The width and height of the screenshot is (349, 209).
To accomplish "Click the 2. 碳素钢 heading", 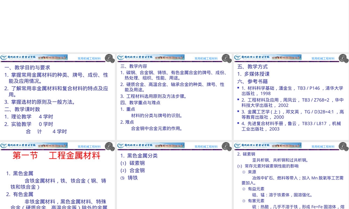I will pos(246,154).
